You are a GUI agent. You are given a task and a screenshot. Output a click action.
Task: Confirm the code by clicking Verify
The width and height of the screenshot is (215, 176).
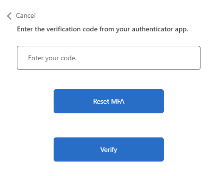(x=109, y=149)
